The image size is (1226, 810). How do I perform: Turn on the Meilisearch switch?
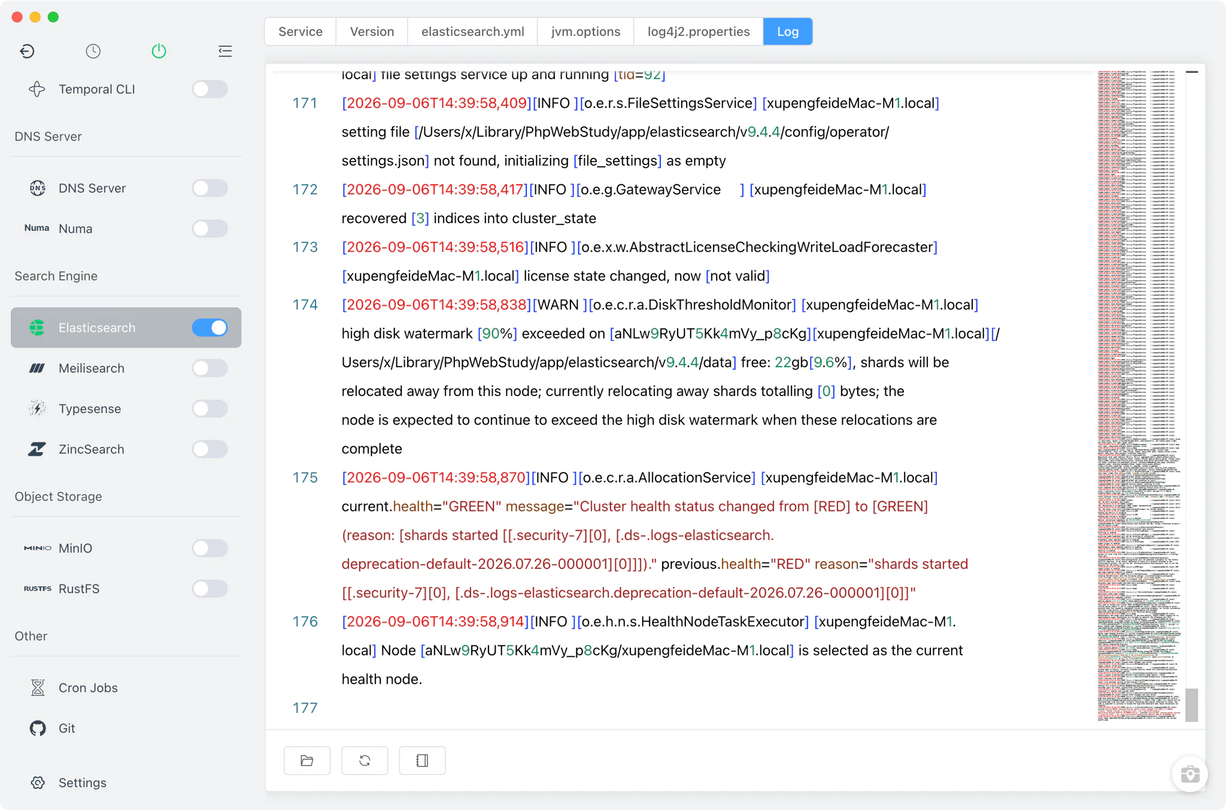210,368
